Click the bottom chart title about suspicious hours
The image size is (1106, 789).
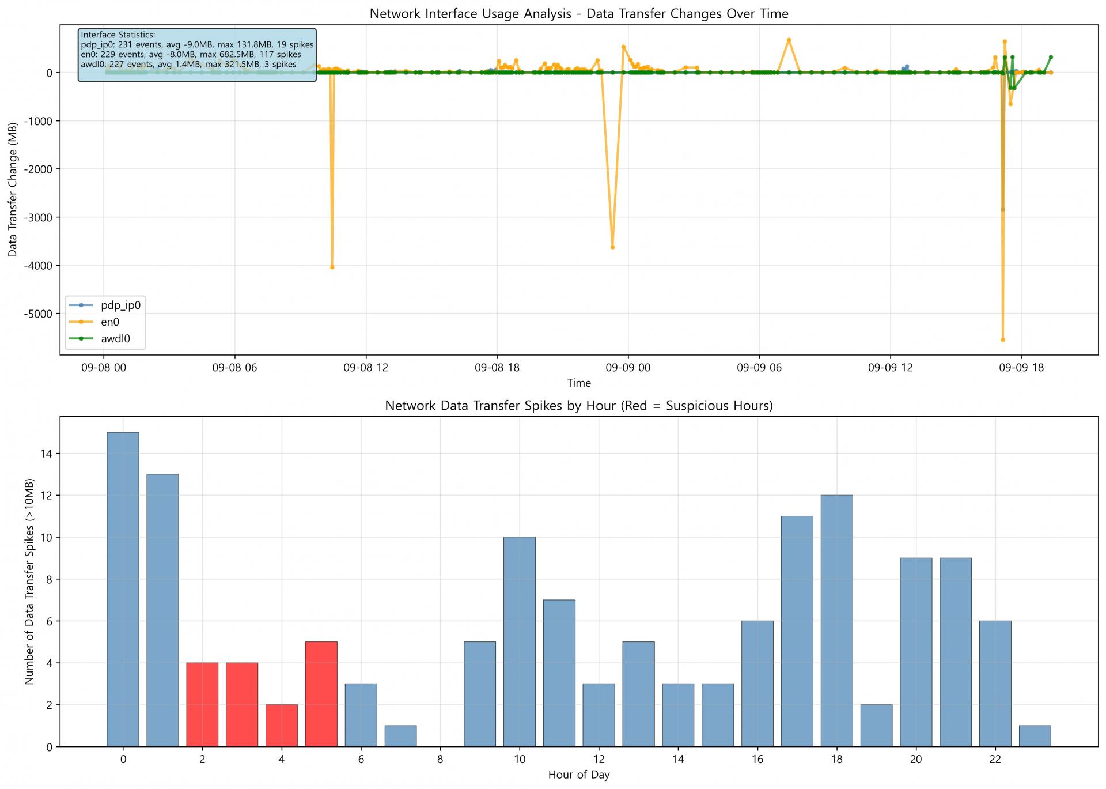pyautogui.click(x=578, y=406)
